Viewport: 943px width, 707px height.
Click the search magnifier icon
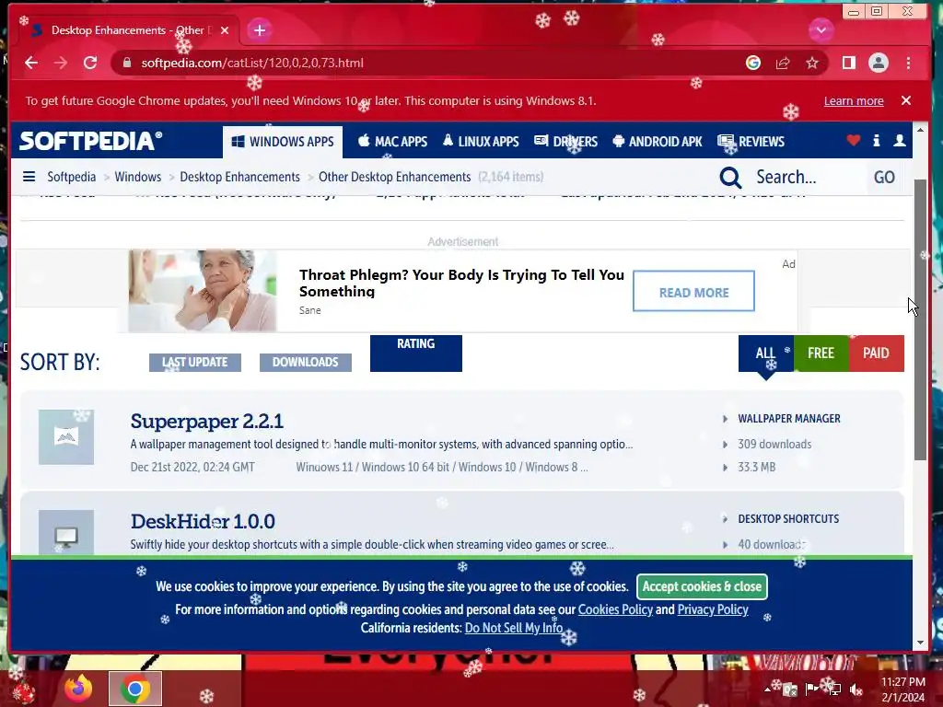[x=730, y=178]
